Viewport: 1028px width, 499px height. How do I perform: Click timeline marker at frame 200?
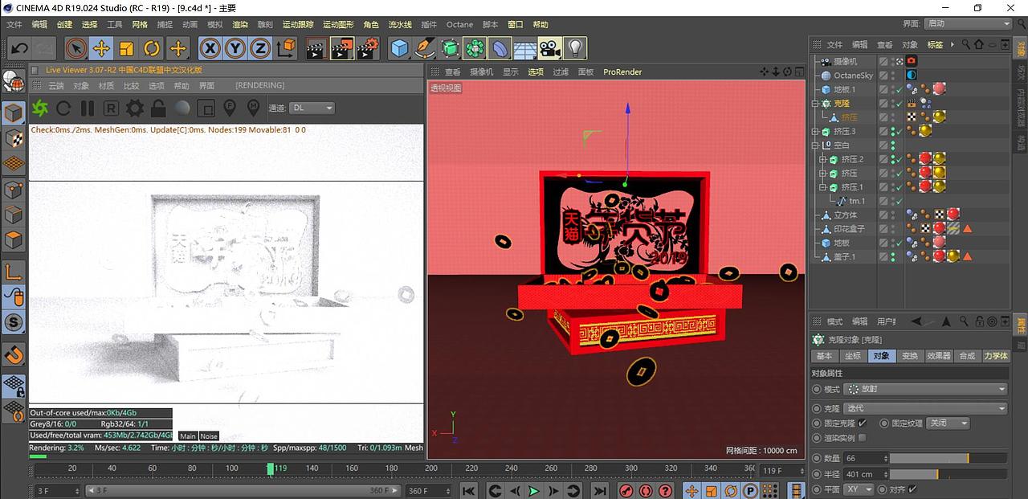click(431, 468)
